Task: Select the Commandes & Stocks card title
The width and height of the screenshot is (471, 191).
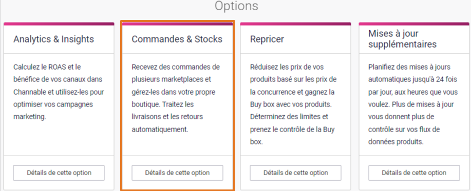Action: (x=177, y=39)
